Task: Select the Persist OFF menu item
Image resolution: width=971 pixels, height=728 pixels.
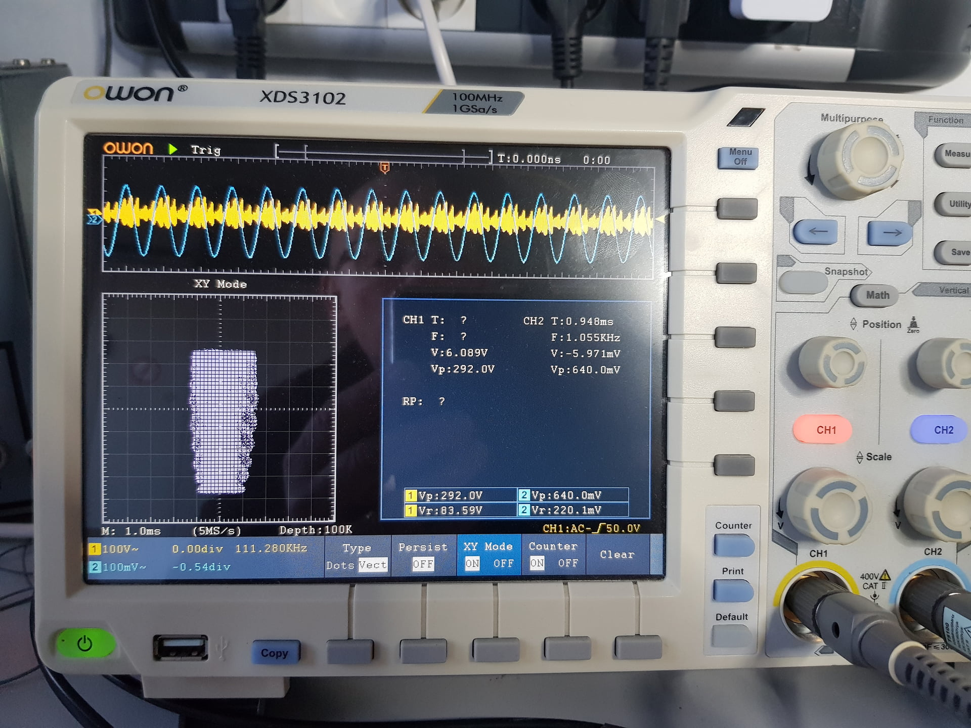Action: 423,555
